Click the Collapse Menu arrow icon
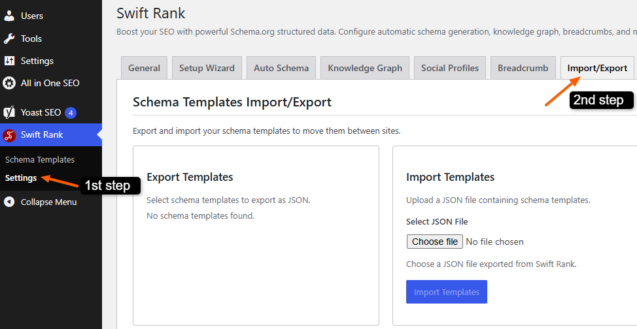The height and width of the screenshot is (329, 637). click(x=9, y=202)
